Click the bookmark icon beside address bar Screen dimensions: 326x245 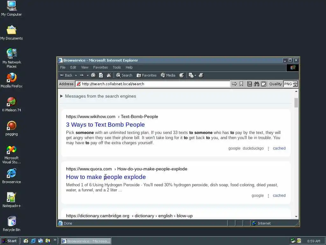[x=241, y=84]
